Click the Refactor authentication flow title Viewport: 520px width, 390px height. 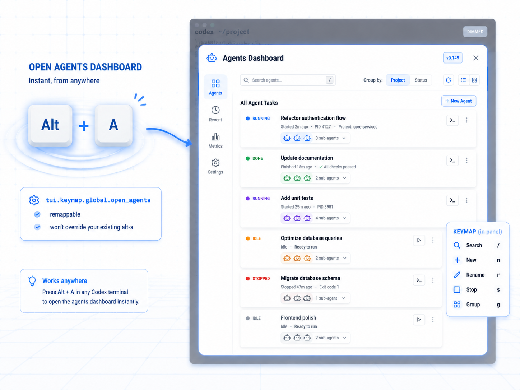pyautogui.click(x=313, y=118)
